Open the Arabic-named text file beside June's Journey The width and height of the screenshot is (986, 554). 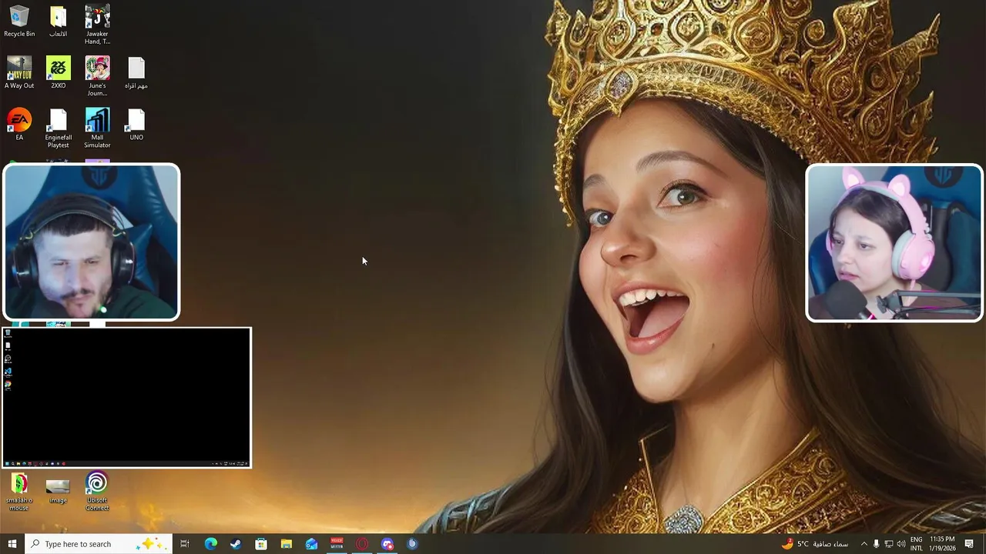click(x=136, y=72)
